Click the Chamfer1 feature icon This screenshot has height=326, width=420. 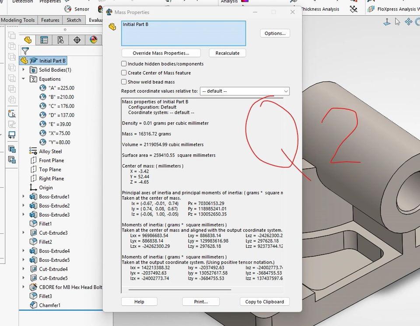33,305
